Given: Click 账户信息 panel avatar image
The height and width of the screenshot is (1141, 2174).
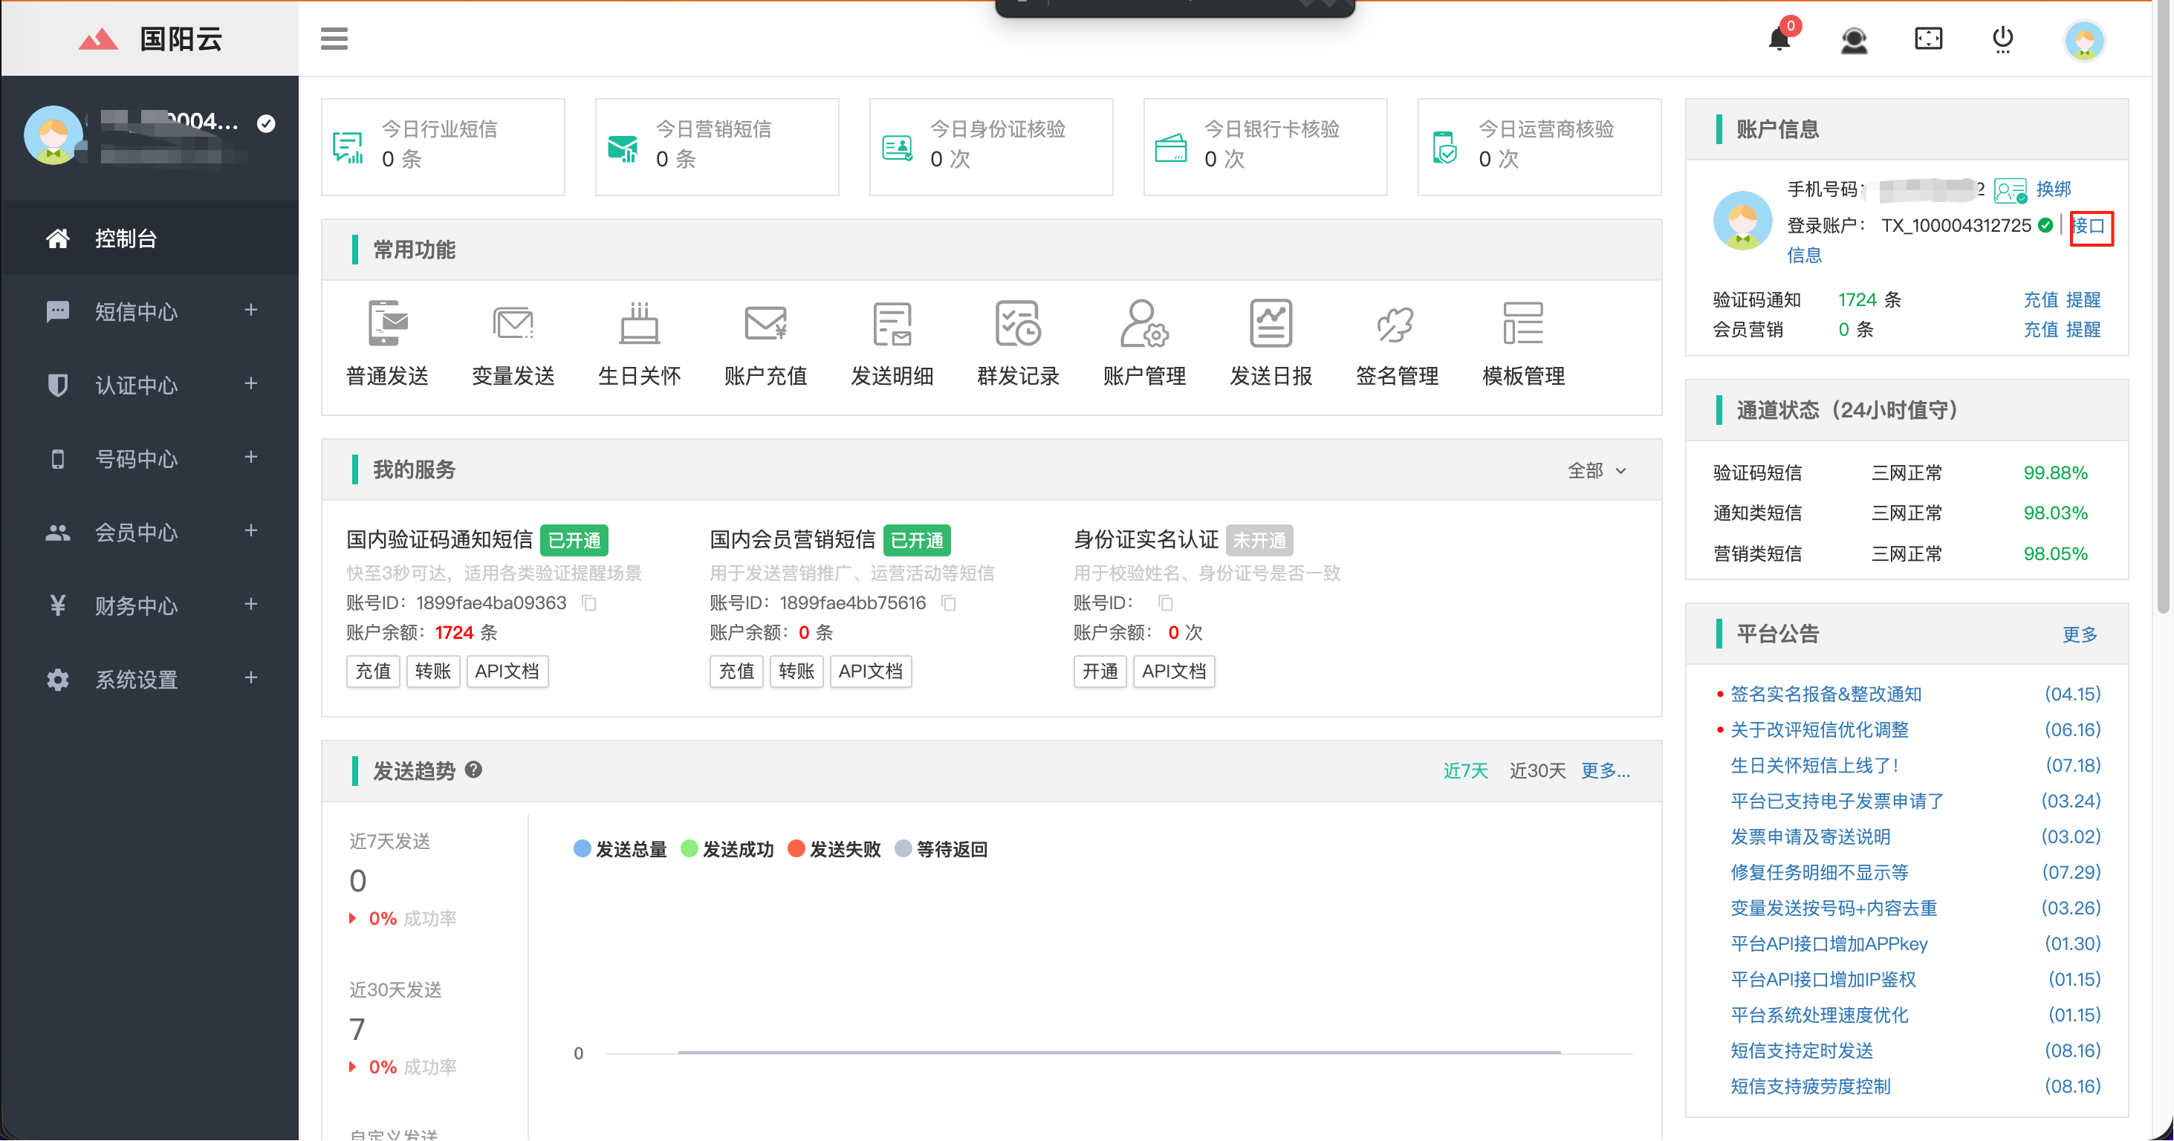Looking at the screenshot, I should tap(1743, 221).
